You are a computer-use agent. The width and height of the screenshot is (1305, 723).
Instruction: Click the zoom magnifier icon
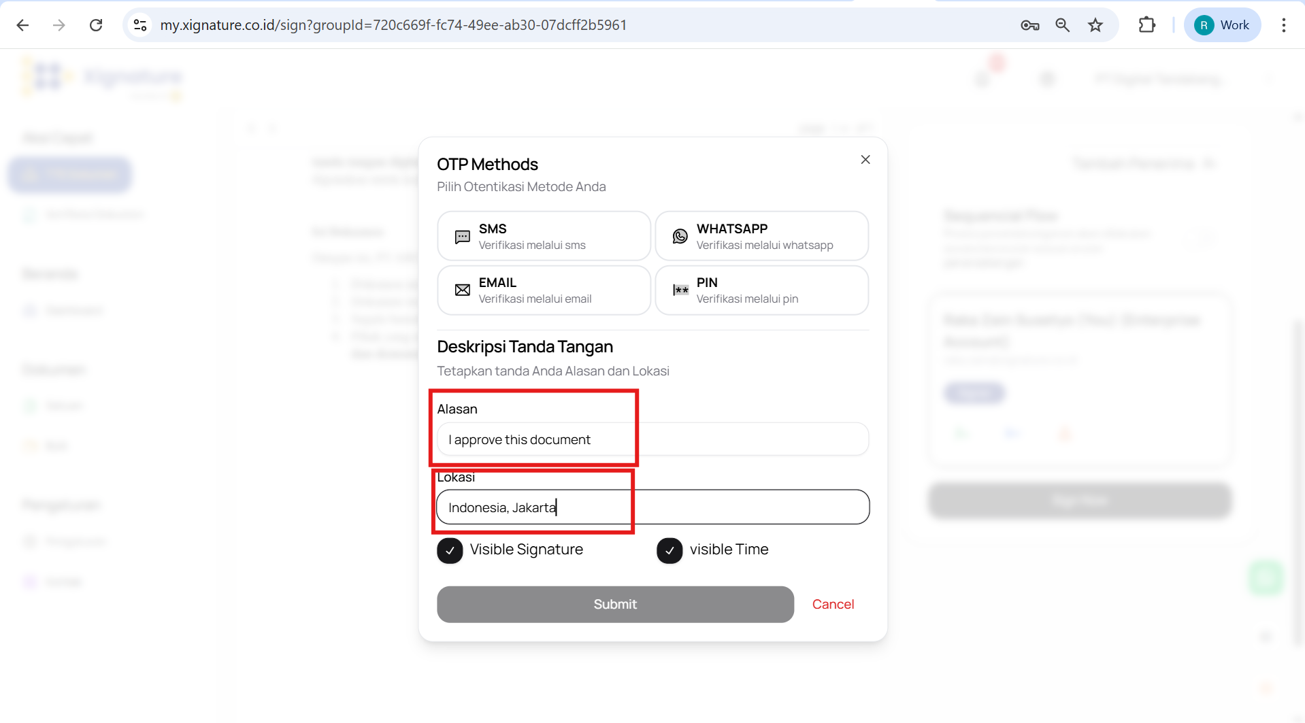coord(1062,25)
